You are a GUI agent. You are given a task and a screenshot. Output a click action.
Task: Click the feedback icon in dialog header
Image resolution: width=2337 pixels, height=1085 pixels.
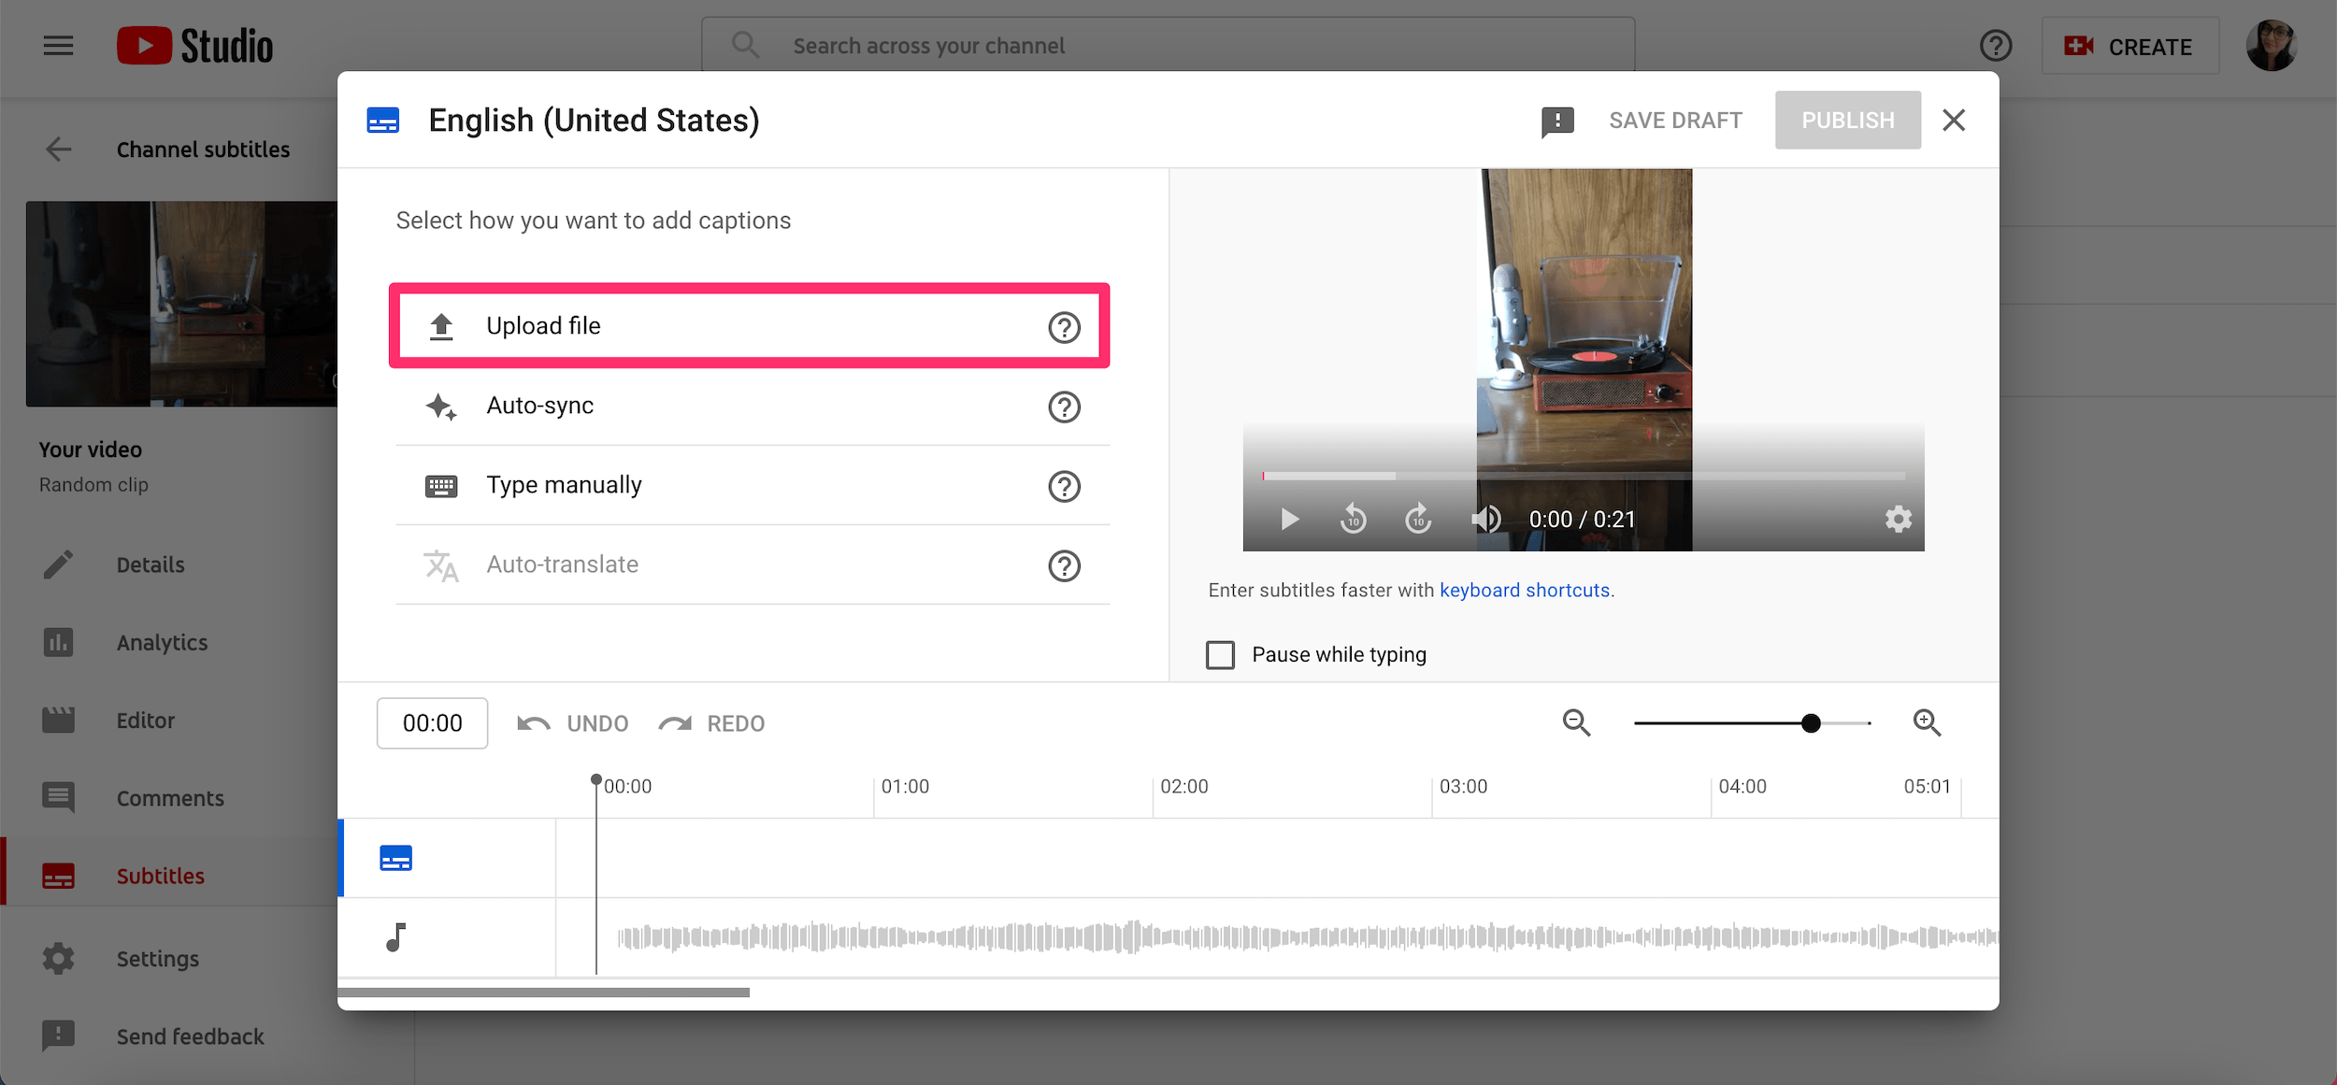pos(1557,121)
